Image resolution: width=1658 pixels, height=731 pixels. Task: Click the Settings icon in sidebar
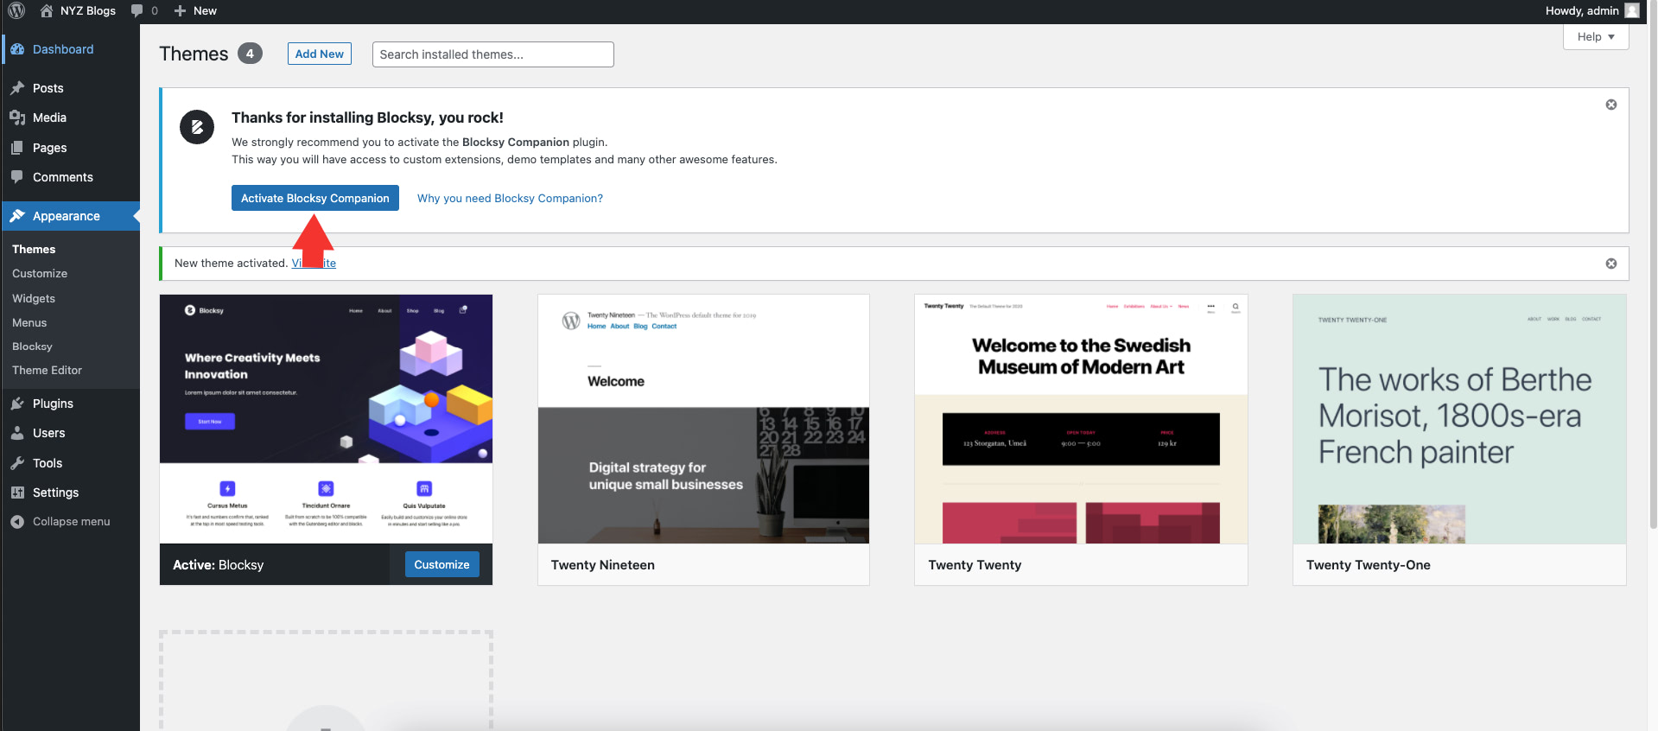(17, 493)
